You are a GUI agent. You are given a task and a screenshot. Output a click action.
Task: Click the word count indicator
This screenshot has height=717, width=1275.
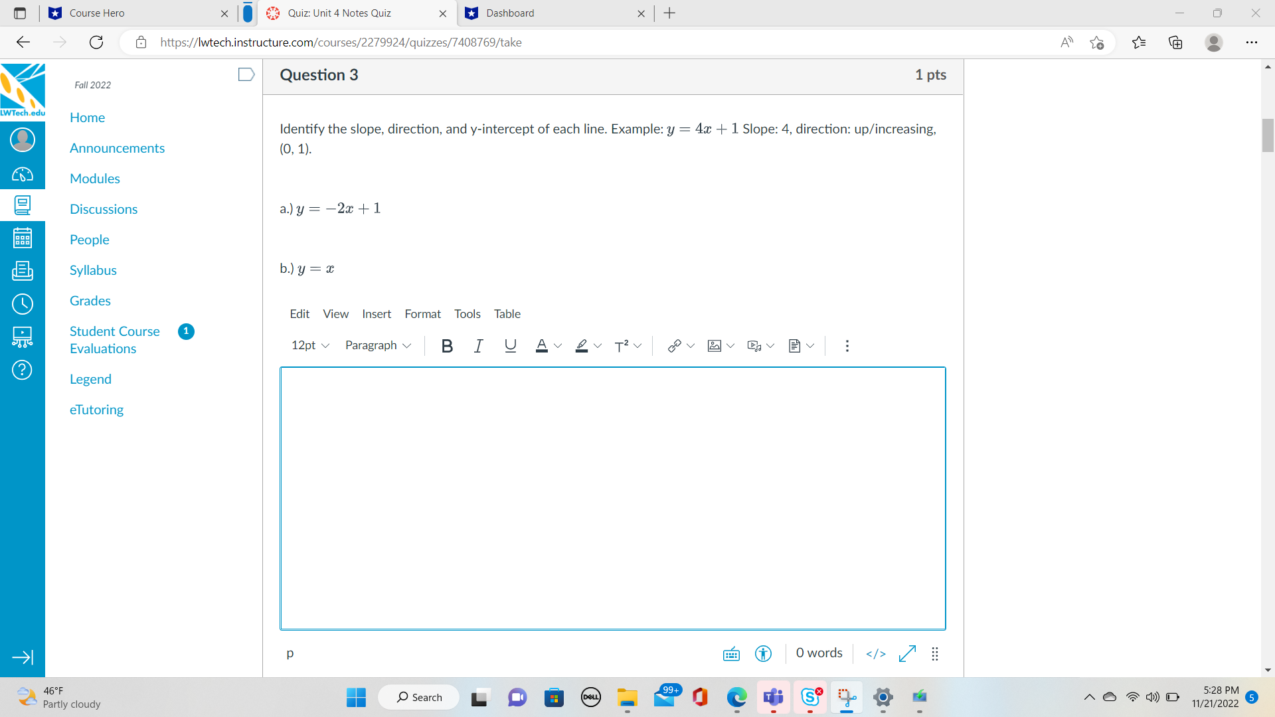pyautogui.click(x=819, y=652)
